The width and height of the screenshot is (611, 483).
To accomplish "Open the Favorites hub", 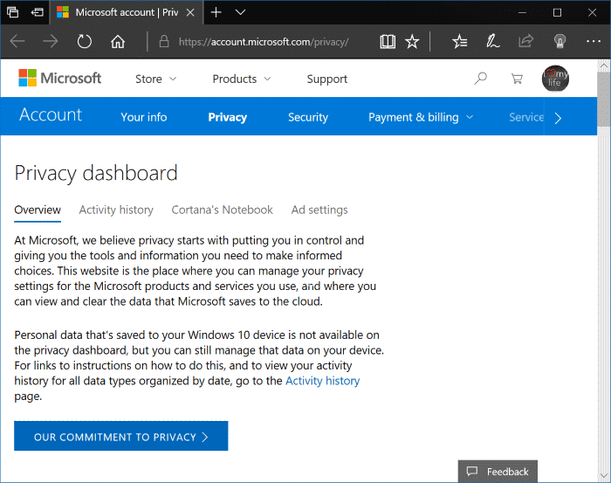I will [x=460, y=41].
